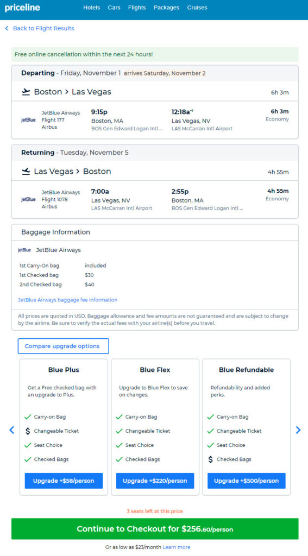Select the Flights navigation item
Image resolution: width=308 pixels, height=556 pixels.
coord(137,8)
